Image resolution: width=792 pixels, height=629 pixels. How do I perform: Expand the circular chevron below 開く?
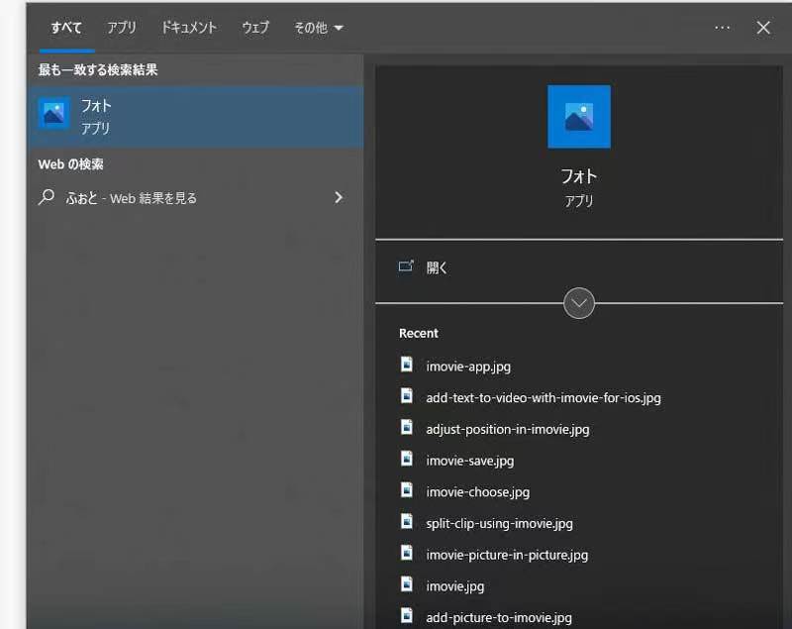coord(579,303)
